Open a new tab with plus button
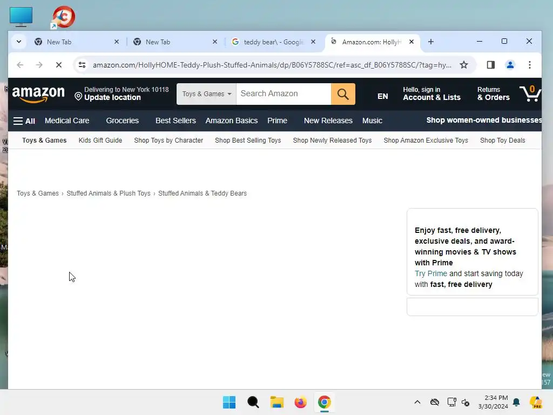This screenshot has width=553, height=415. (x=430, y=42)
